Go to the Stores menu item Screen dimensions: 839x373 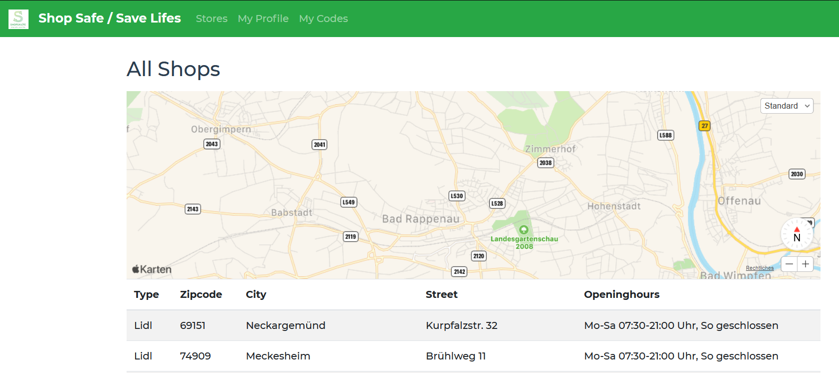[212, 19]
